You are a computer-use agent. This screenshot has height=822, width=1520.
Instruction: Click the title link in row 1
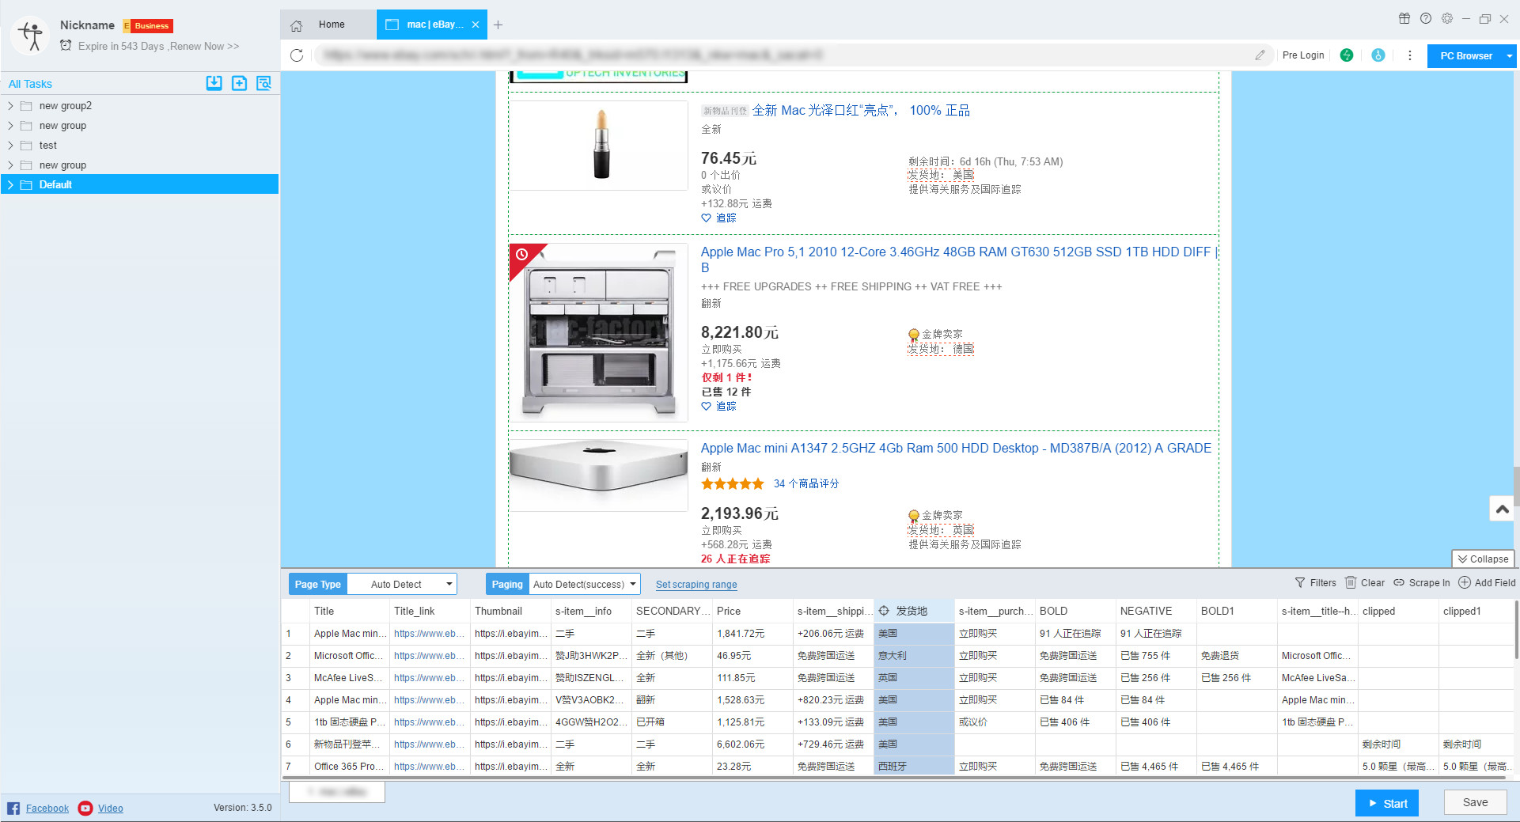[430, 634]
